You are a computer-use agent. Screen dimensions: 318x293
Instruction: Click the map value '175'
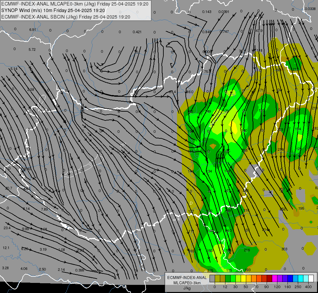[x=210, y=271]
